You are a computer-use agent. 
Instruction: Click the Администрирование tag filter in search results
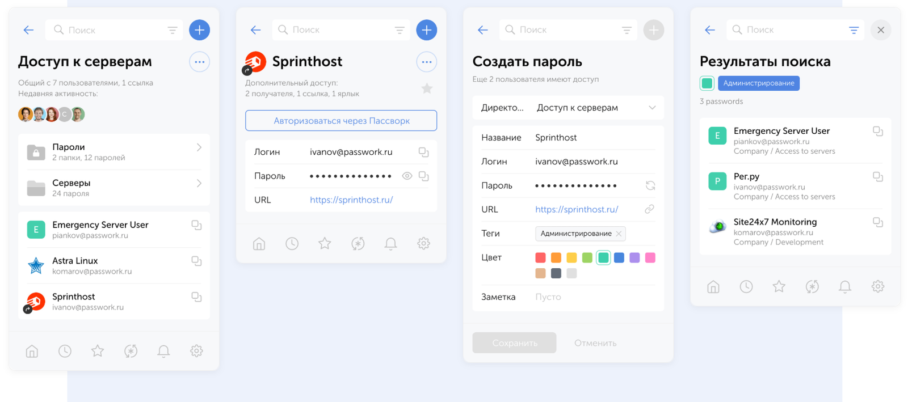[x=759, y=83]
